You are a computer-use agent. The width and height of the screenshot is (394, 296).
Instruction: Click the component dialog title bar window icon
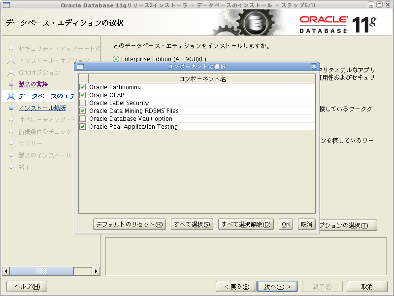click(x=80, y=67)
